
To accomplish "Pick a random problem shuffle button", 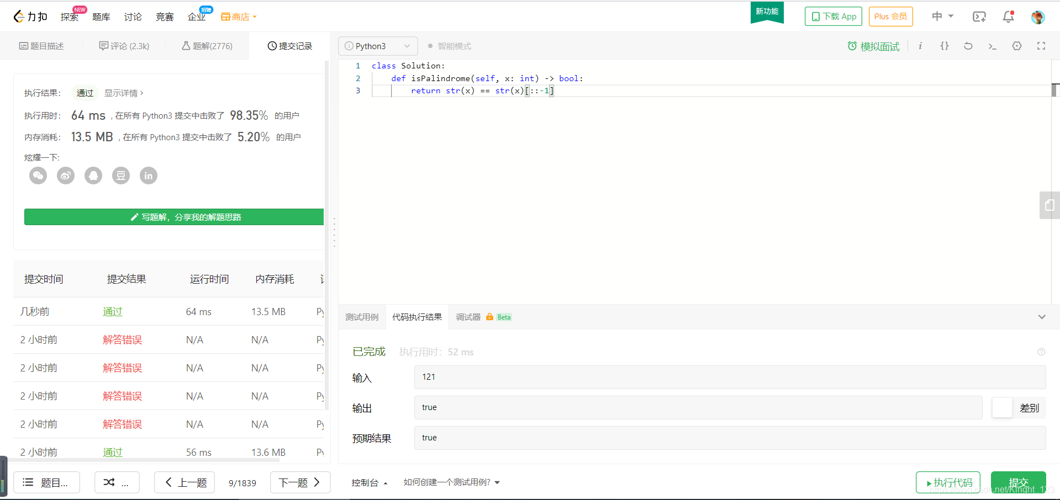I will coord(117,482).
